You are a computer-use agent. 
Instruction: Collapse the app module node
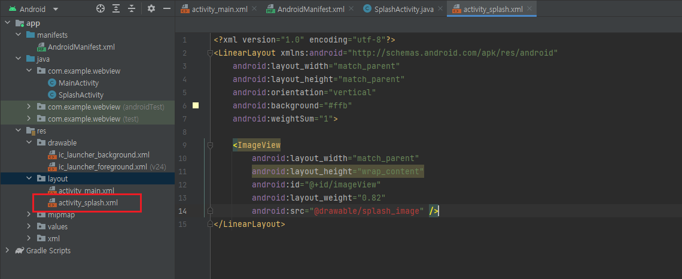pyautogui.click(x=7, y=23)
